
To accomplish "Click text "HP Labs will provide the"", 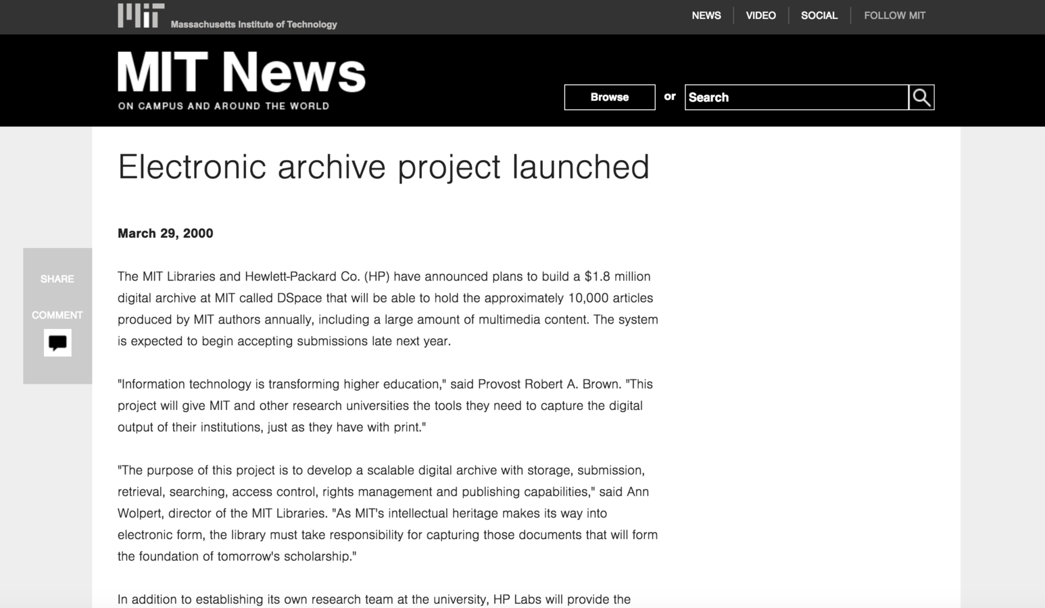I will pos(562,600).
